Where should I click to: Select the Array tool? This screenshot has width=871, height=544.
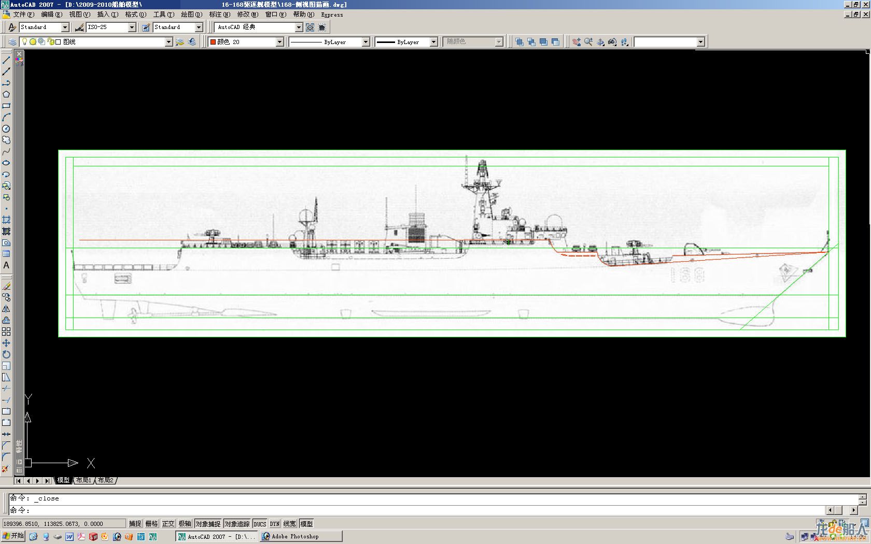(x=6, y=332)
